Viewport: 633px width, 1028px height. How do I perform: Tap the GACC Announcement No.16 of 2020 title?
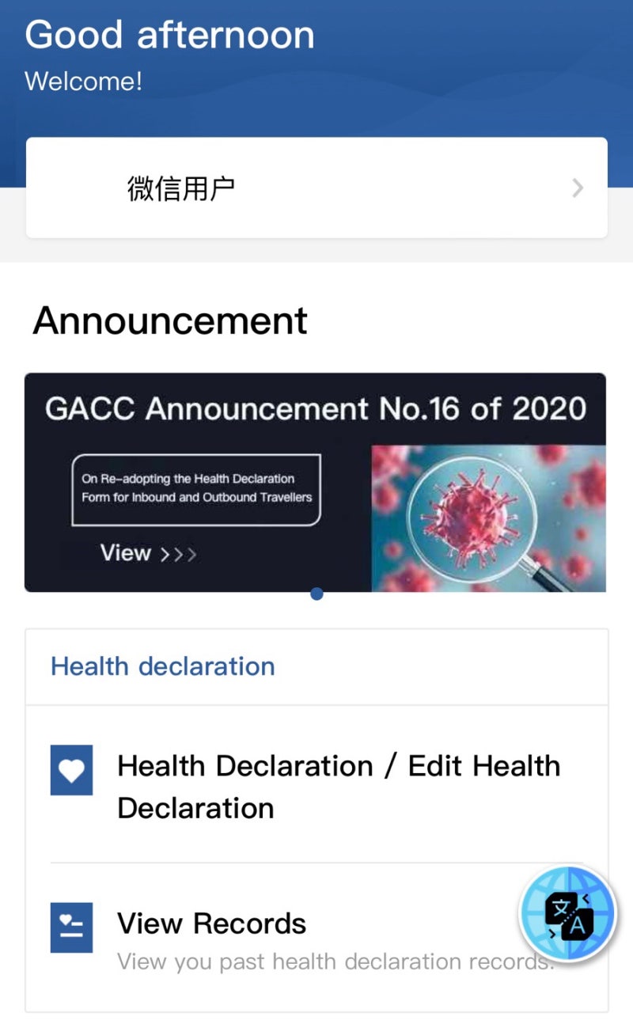(316, 409)
